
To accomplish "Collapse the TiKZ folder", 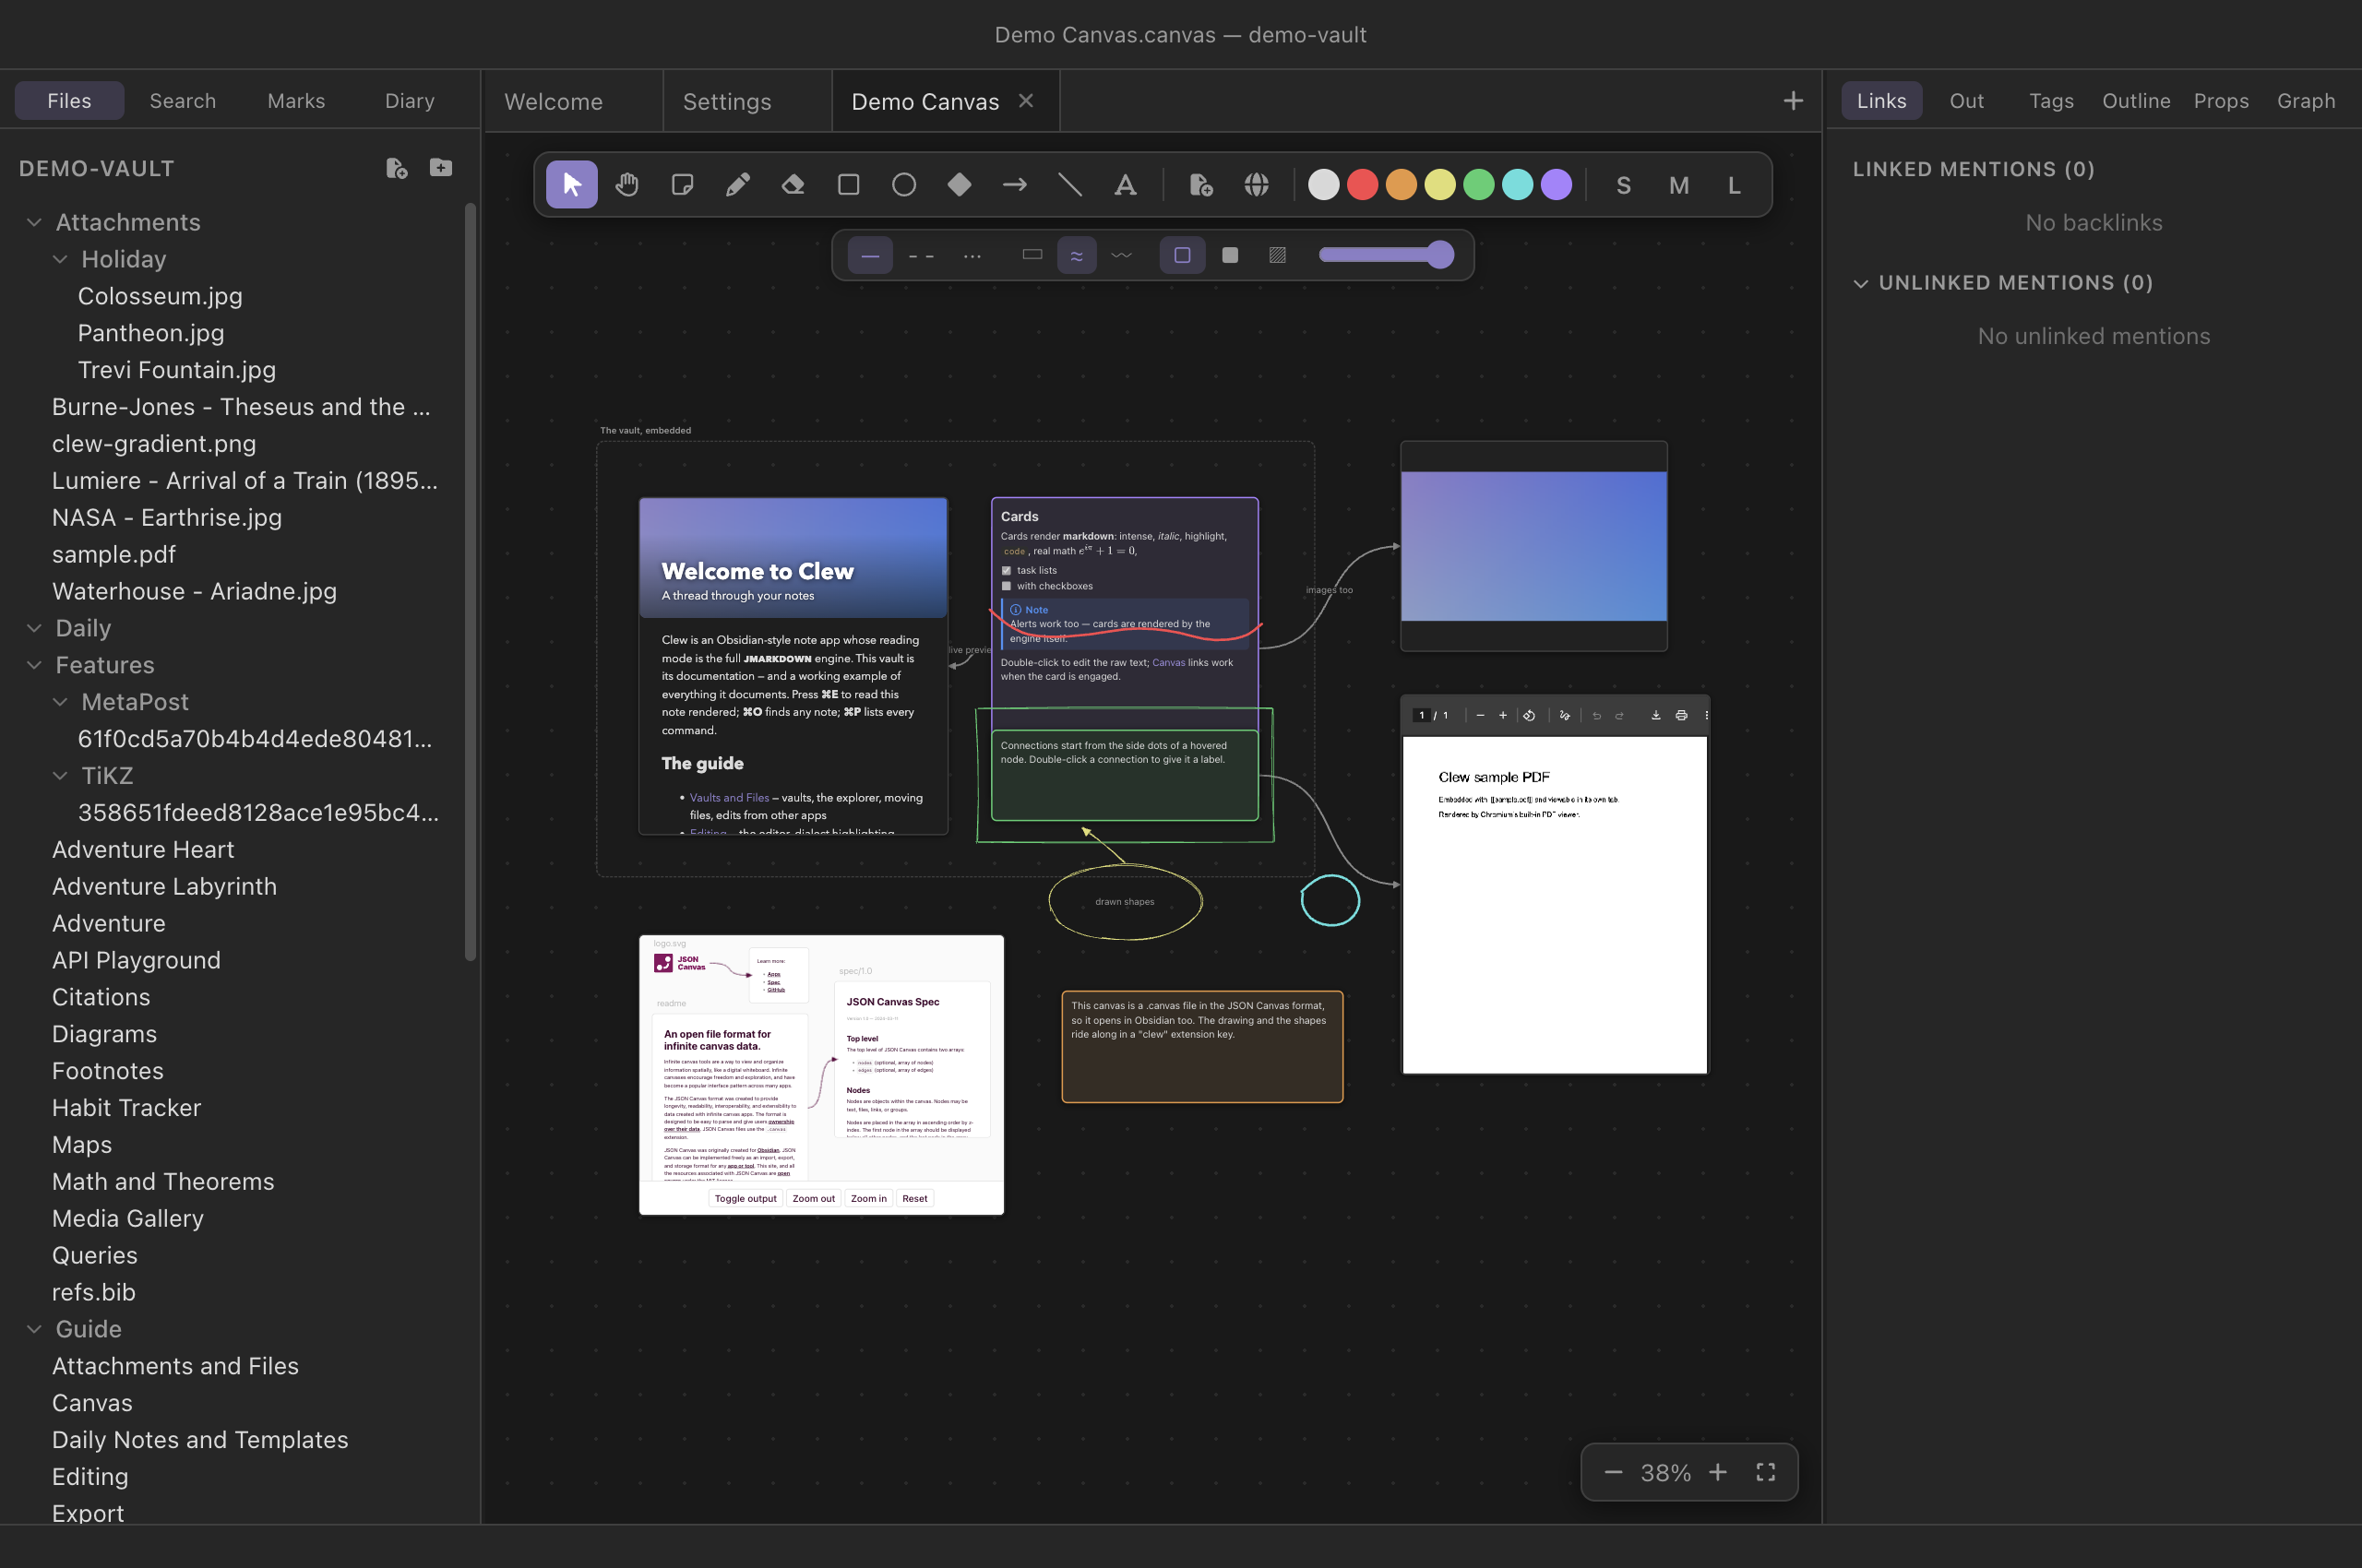I will coord(60,776).
